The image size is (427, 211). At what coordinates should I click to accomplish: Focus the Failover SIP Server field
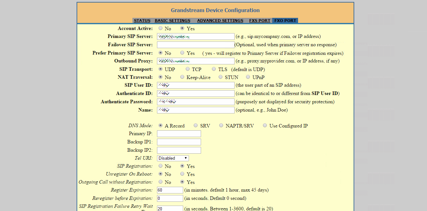pyautogui.click(x=196, y=45)
